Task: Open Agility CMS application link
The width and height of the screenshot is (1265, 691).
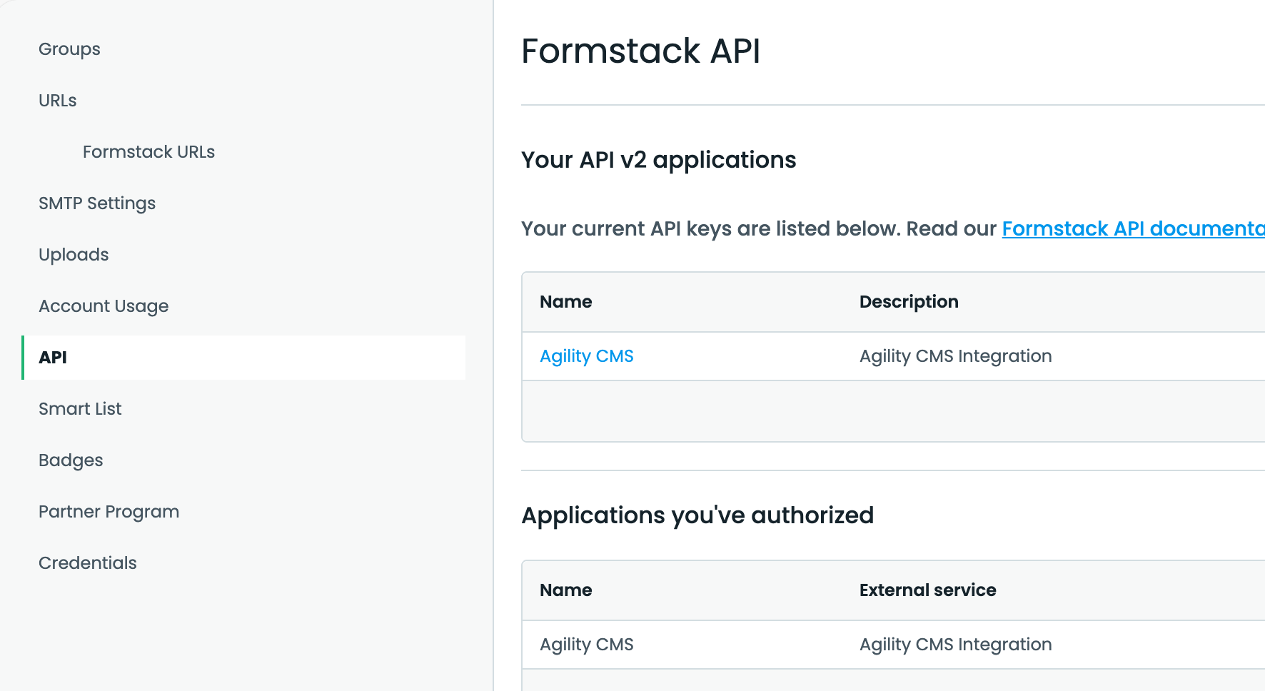Action: (x=587, y=356)
